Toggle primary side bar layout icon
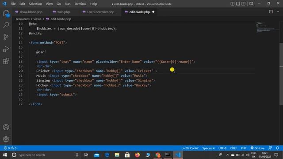Image resolution: width=283 pixels, height=159 pixels. [x=233, y=4]
